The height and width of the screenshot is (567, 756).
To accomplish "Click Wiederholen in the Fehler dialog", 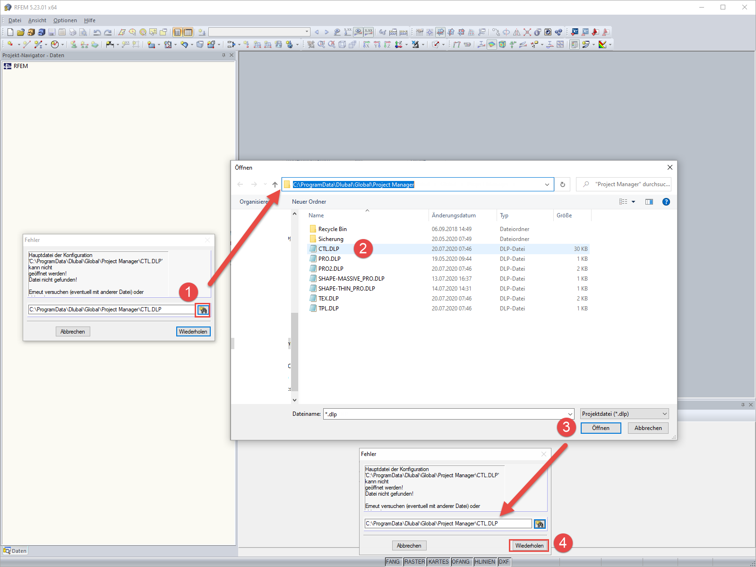I will [528, 545].
